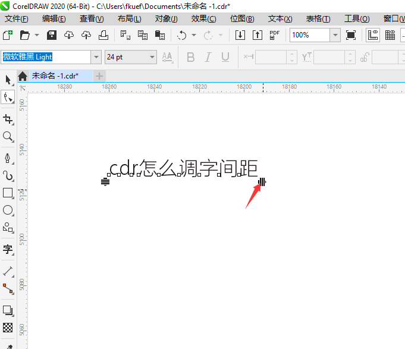The height and width of the screenshot is (349, 405).
Task: Click the Undo arrow icon
Action: 182,35
